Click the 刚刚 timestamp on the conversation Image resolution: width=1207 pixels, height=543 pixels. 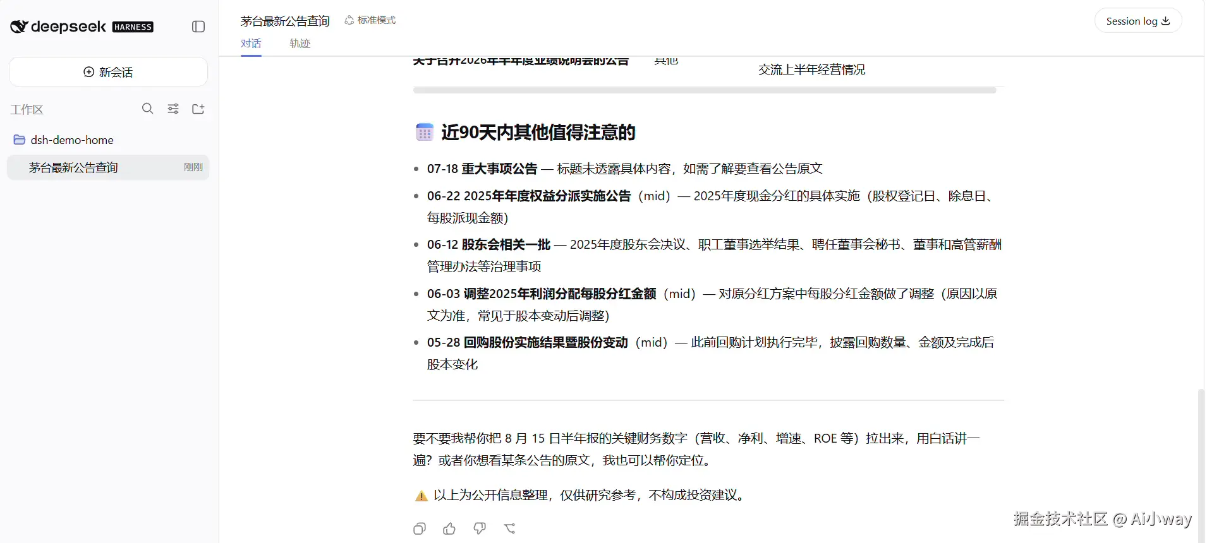(x=193, y=167)
